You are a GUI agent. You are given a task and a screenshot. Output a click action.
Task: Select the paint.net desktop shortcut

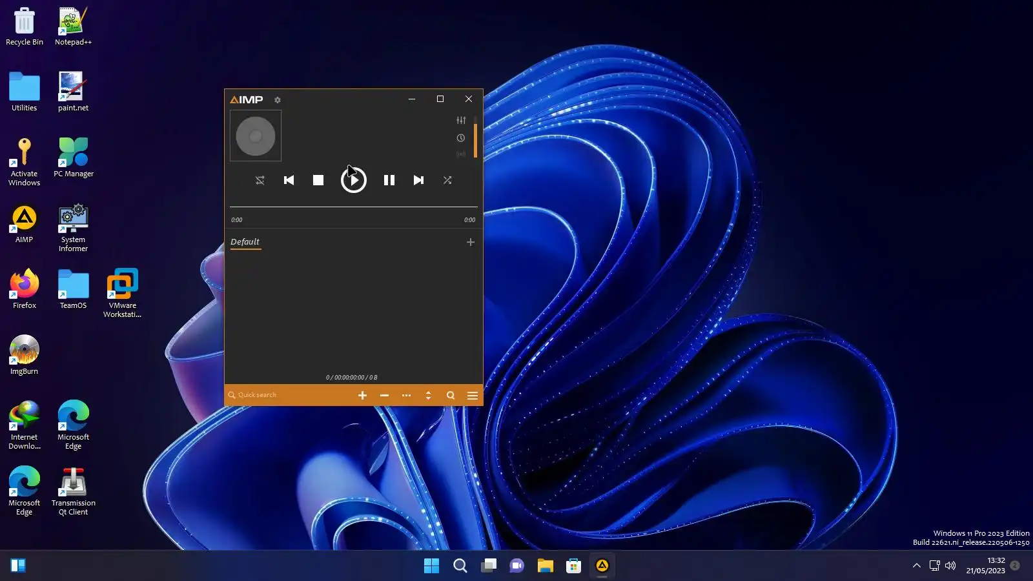click(73, 92)
